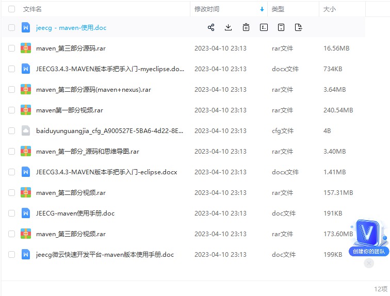Open JEECG3.4.3-MAVEN版本手把手入门-eclipse.docx

[x=106, y=172]
